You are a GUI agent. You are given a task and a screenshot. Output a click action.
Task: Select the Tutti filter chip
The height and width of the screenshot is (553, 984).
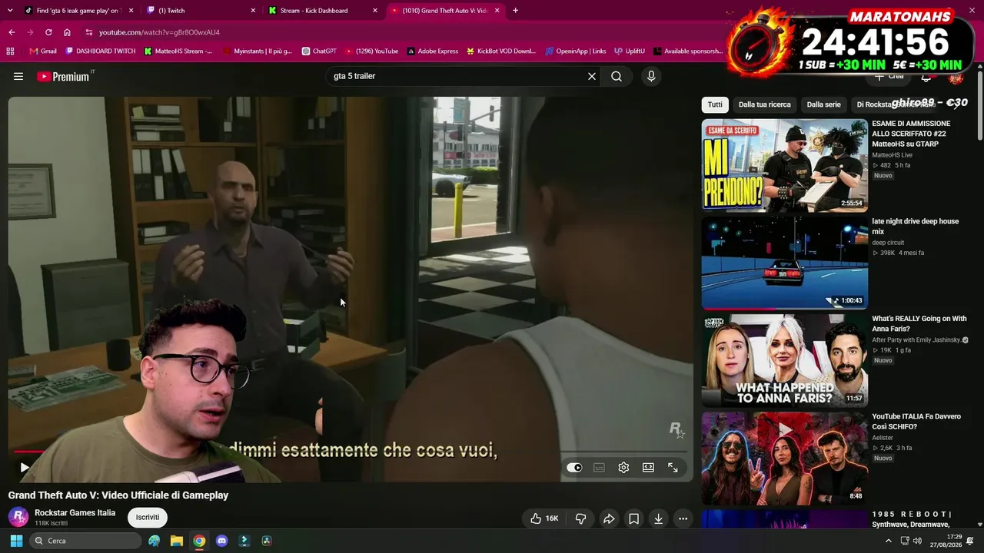pos(715,104)
